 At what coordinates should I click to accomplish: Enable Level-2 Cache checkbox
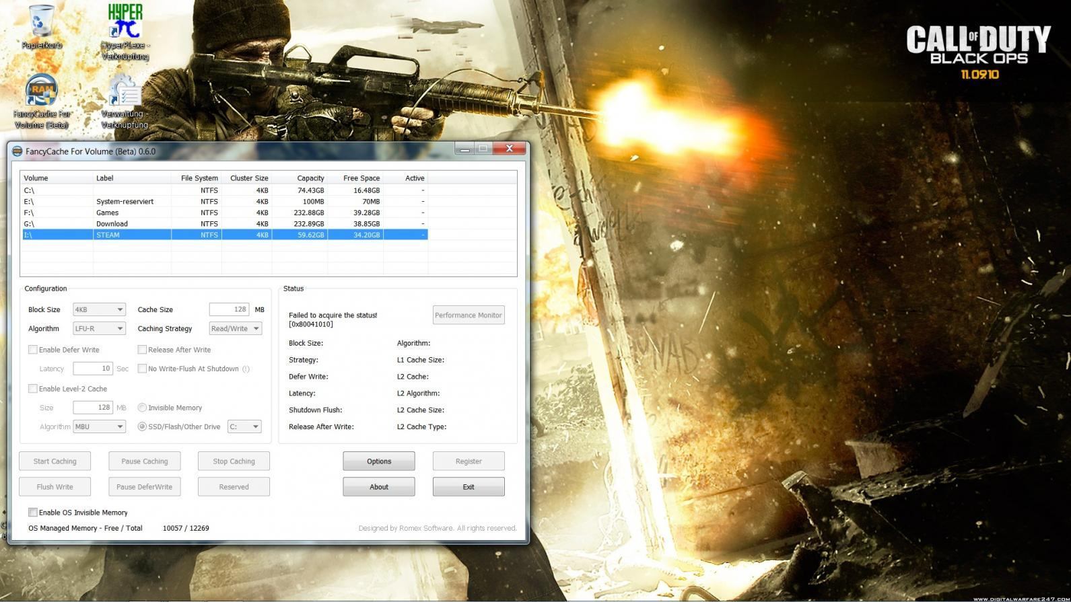[32, 389]
